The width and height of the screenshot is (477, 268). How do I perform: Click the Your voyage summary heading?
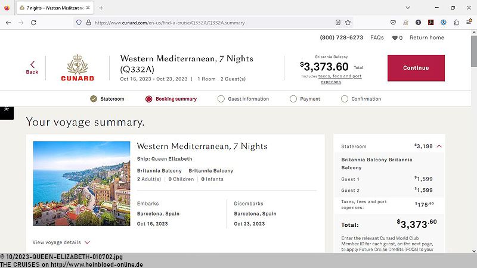85,122
